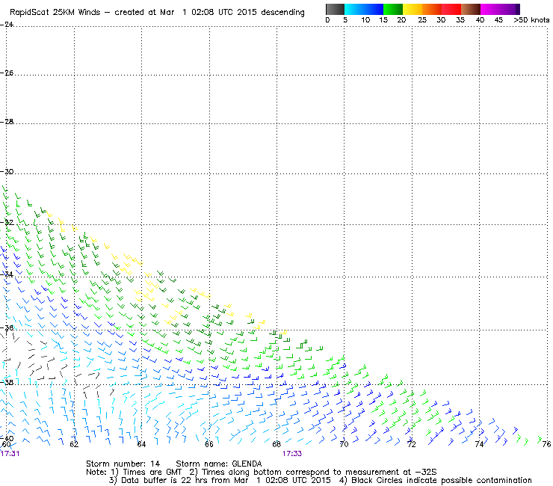This screenshot has height=486, width=553.
Task: Click the -36 latitude axis label
Action: click(x=7, y=328)
